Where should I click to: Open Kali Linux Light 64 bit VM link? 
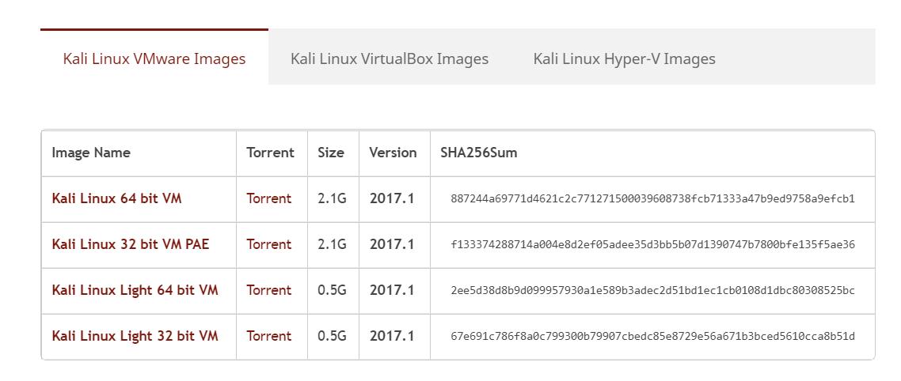[x=135, y=290]
